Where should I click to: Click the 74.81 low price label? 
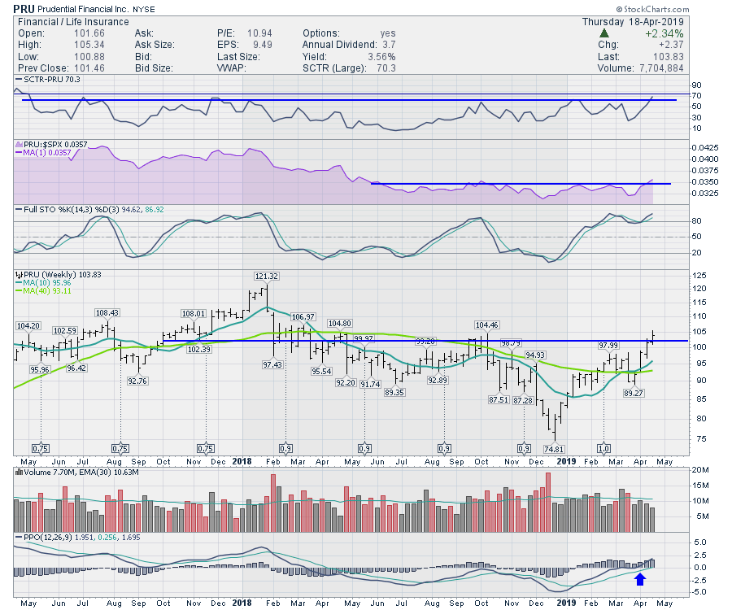tap(554, 449)
